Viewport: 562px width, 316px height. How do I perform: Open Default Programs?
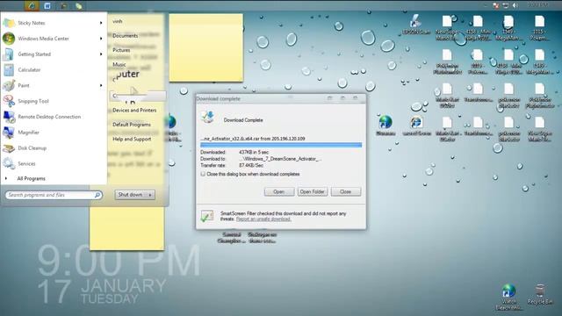point(132,125)
